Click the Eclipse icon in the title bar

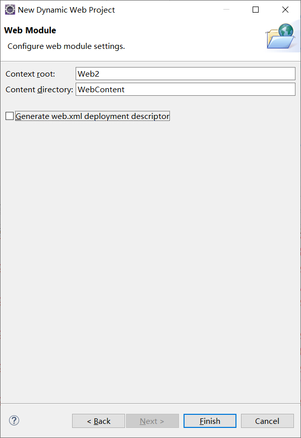[x=10, y=10]
